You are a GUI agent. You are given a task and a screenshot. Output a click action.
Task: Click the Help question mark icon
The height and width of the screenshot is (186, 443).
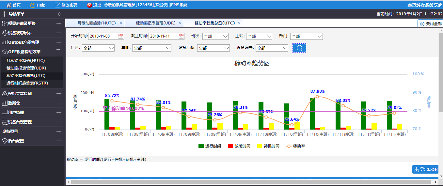(33, 5)
